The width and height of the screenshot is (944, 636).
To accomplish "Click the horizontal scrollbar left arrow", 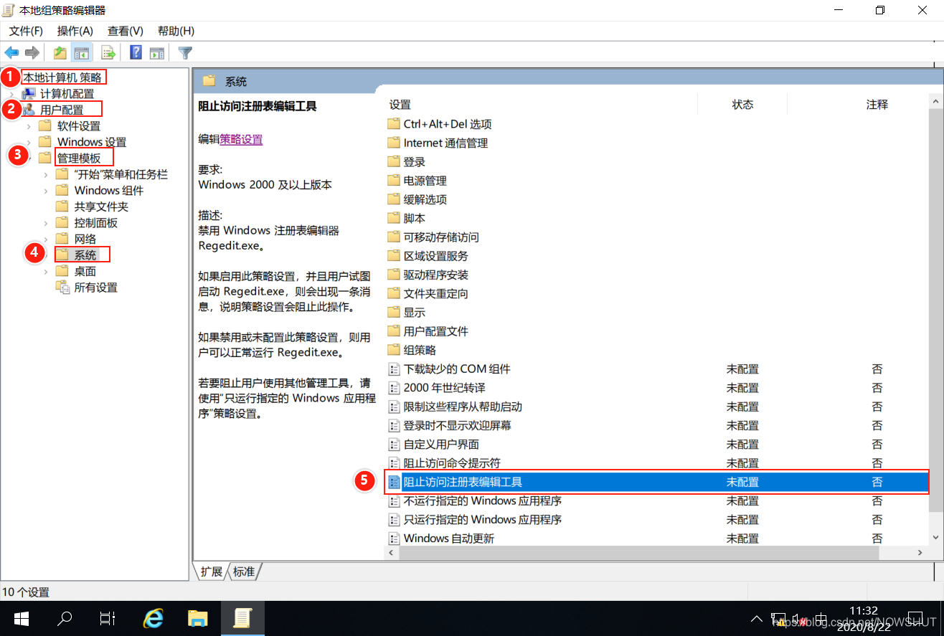I will pyautogui.click(x=391, y=554).
